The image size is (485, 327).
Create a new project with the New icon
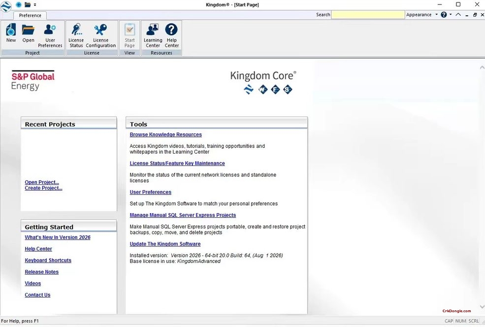(x=11, y=33)
